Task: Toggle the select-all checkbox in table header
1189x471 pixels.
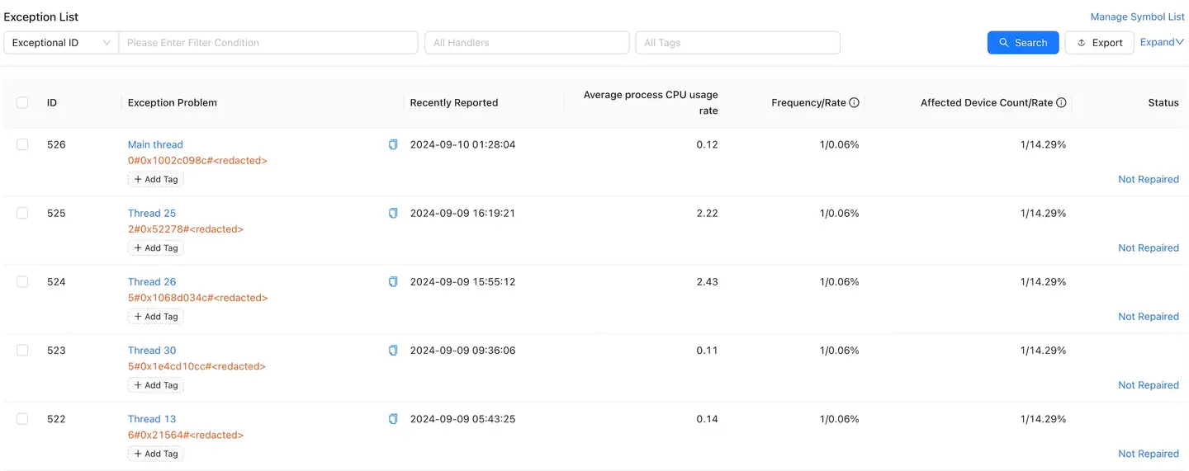Action: pos(22,102)
